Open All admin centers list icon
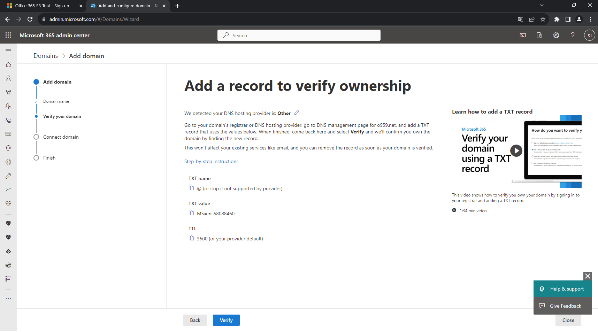This screenshot has width=598, height=332. 8,279
